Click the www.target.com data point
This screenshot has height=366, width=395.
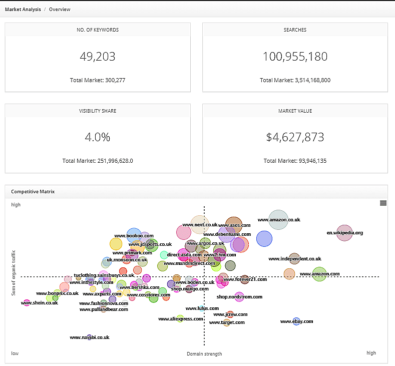(226, 322)
